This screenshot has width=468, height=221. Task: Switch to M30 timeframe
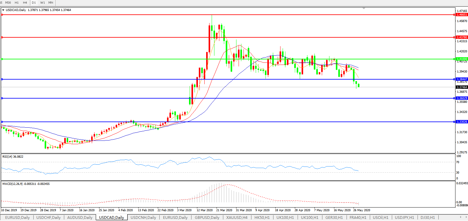click(9, 2)
